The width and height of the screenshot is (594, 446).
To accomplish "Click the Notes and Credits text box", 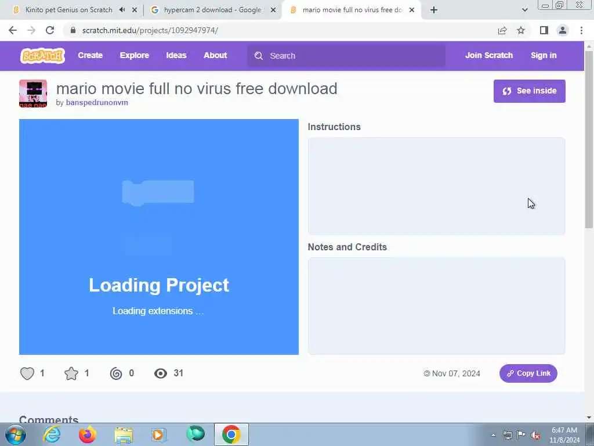I will (x=436, y=306).
